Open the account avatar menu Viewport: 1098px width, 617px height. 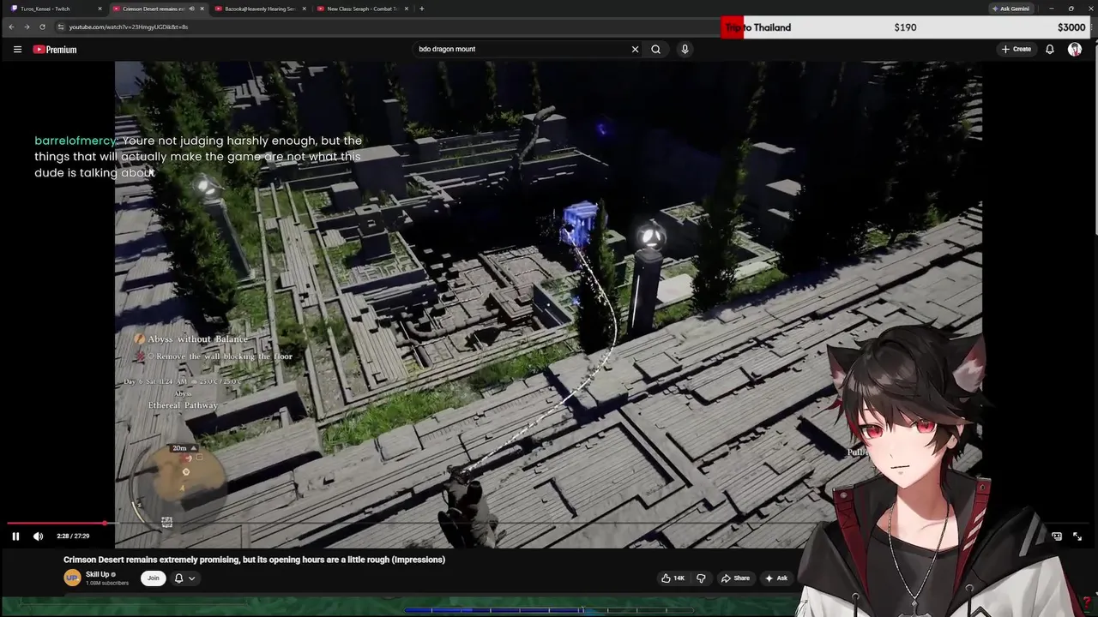[1075, 49]
